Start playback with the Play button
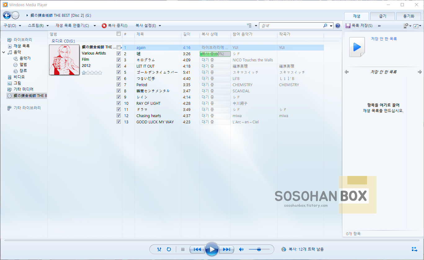This screenshot has width=424, height=260. pyautogui.click(x=212, y=249)
